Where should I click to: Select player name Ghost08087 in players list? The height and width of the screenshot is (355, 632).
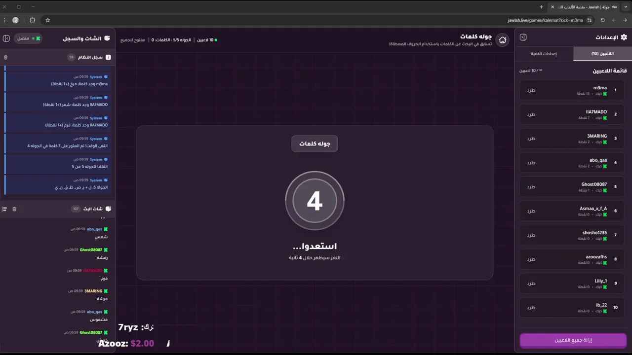click(x=594, y=184)
